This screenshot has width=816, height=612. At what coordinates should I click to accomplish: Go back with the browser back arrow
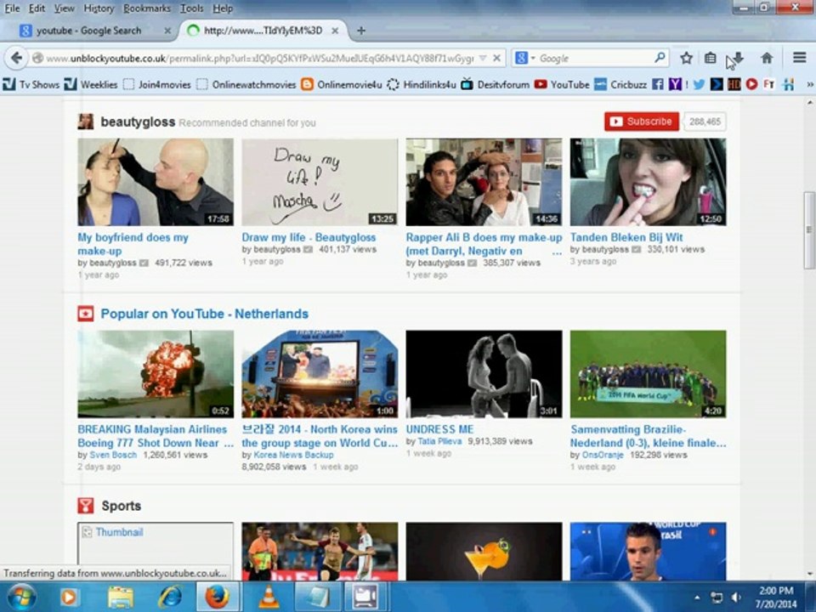(x=16, y=58)
